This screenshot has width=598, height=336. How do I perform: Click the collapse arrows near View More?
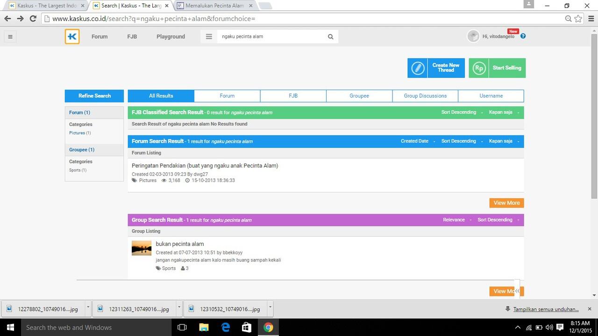(517, 291)
